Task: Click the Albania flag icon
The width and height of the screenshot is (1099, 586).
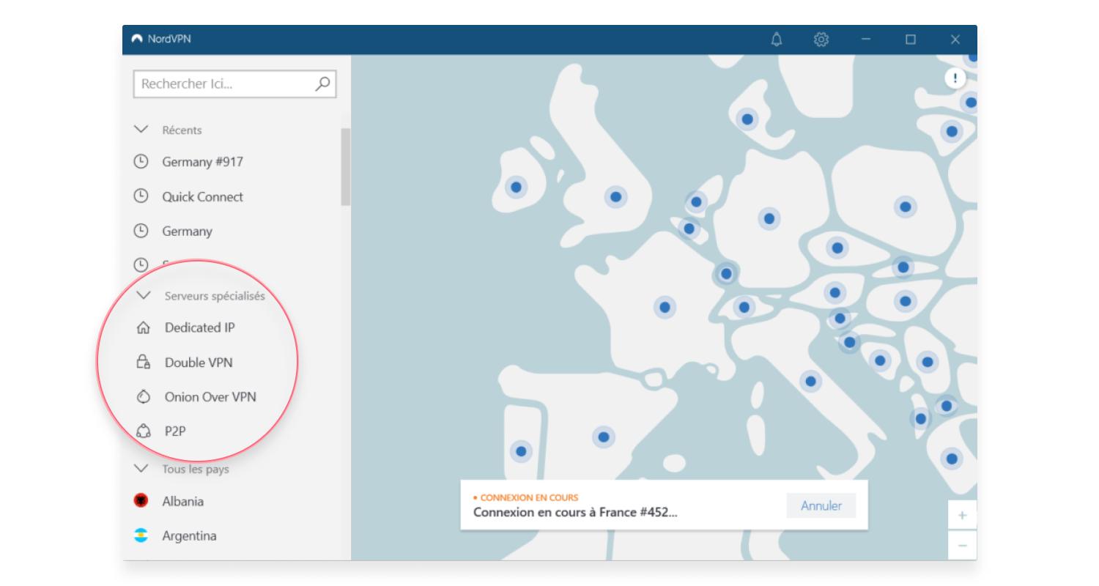Action: 141,501
